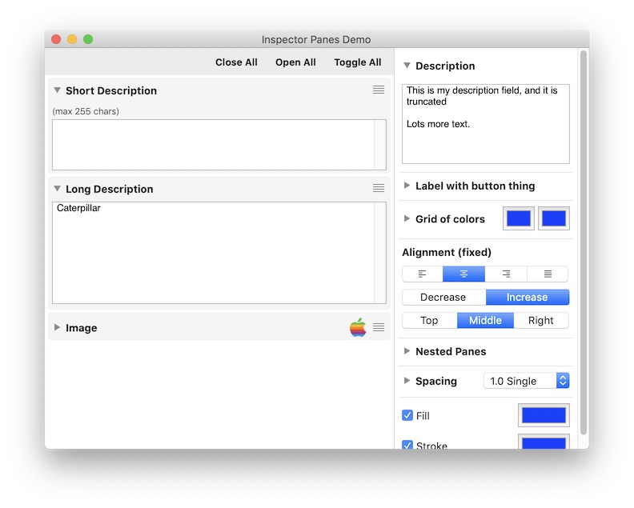
Task: Open the 1.0 Single spacing dropdown
Action: (x=526, y=381)
